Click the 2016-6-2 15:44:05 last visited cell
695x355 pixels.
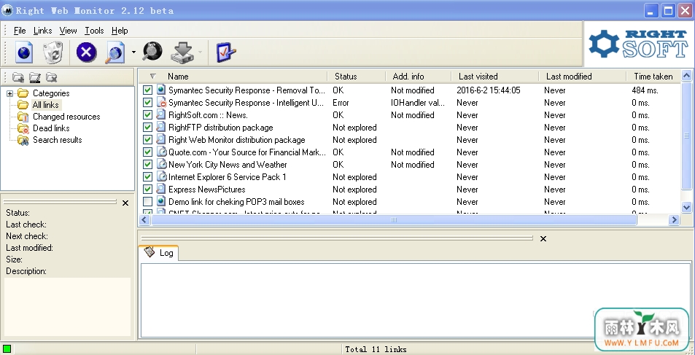coord(489,90)
